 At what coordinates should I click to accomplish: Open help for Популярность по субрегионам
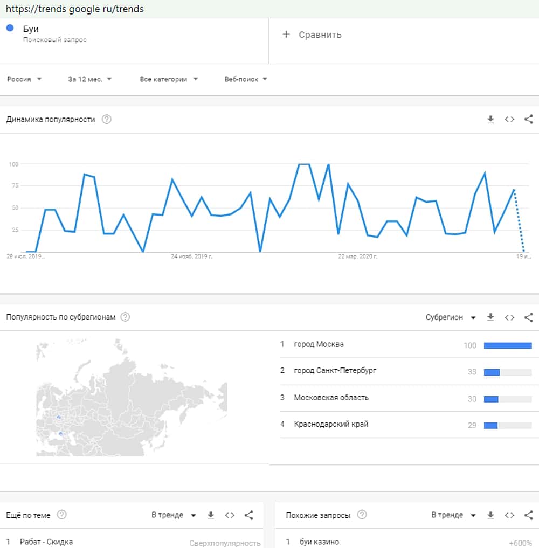pyautogui.click(x=125, y=317)
